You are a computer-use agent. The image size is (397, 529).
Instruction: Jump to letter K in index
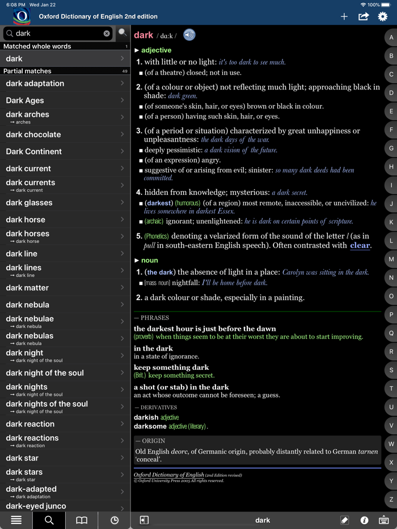pyautogui.click(x=391, y=222)
